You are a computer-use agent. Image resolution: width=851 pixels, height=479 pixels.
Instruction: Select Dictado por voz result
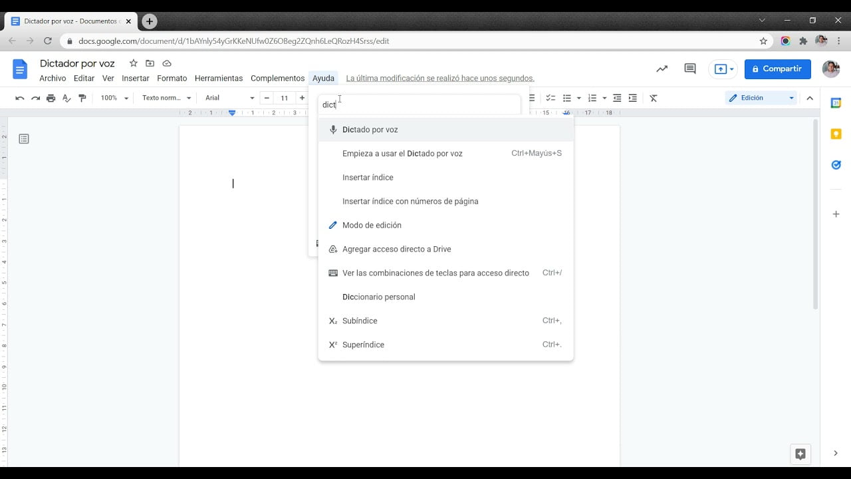click(445, 130)
